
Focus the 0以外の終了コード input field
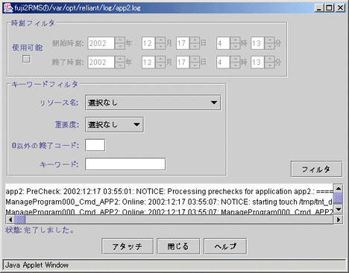(95, 145)
